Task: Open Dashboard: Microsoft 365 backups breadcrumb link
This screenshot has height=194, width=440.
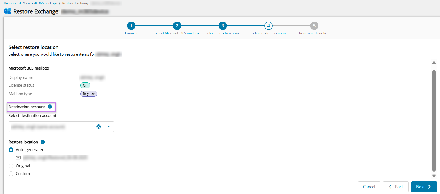Action: [31, 3]
